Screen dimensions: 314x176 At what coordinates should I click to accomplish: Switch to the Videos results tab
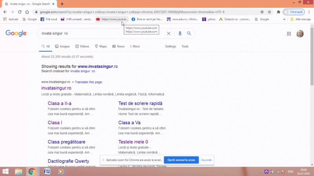(82, 47)
